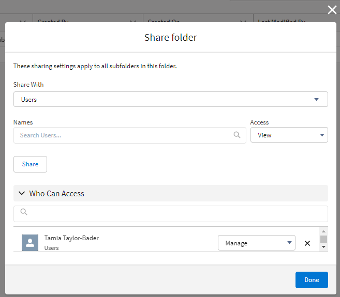Focus the Search Users names field
340x297 pixels.
(x=130, y=135)
